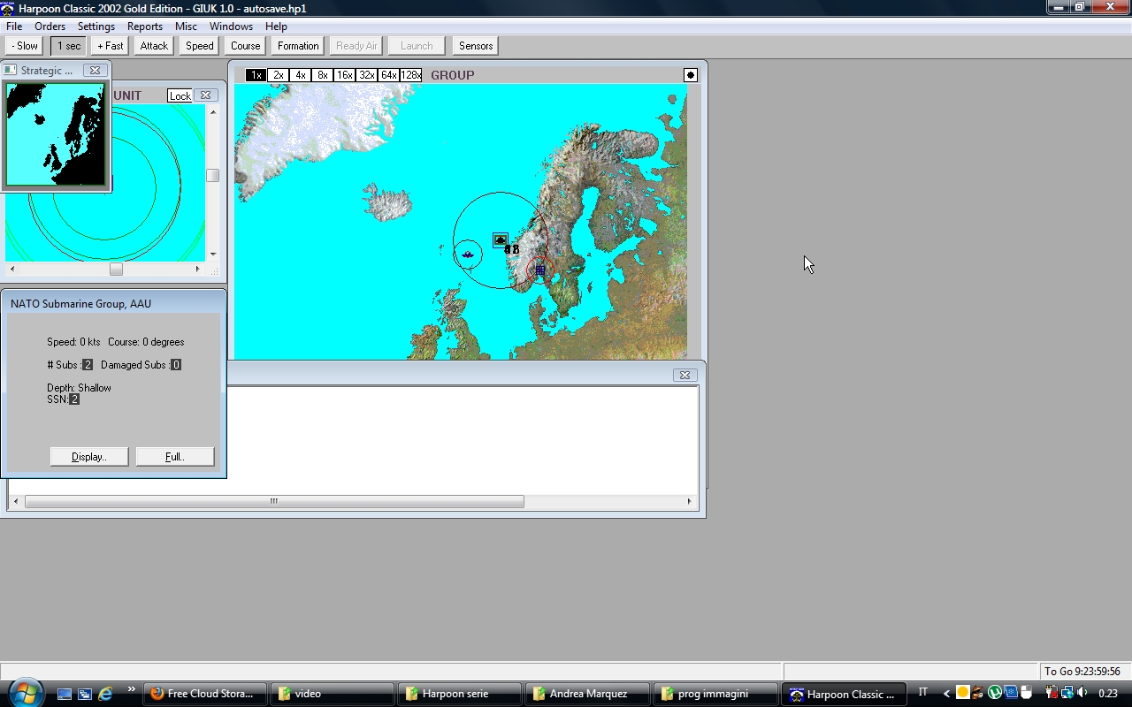This screenshot has width=1132, height=707.
Task: Select the NATO submarine group unit on map
Action: point(468,255)
